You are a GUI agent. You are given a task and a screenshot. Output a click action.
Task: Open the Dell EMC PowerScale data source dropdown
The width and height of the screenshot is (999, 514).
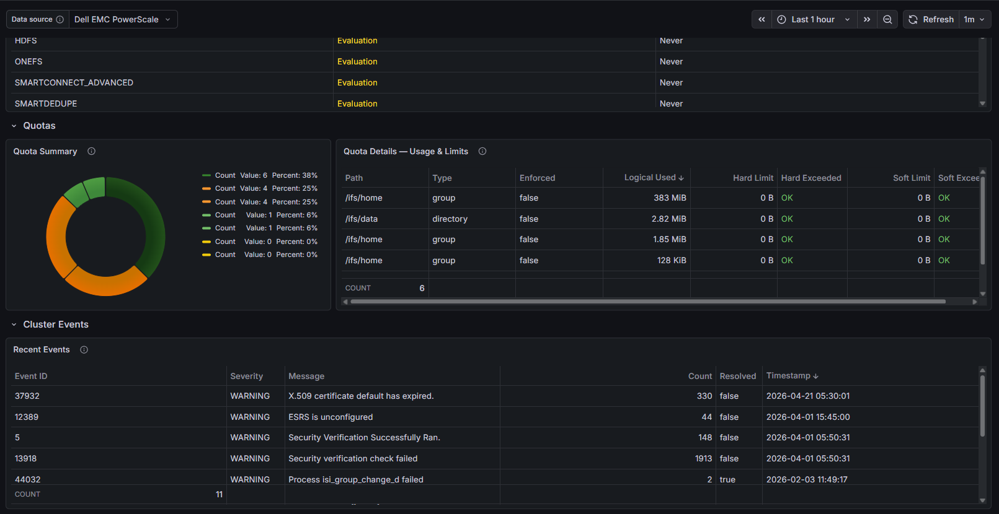[x=123, y=19]
